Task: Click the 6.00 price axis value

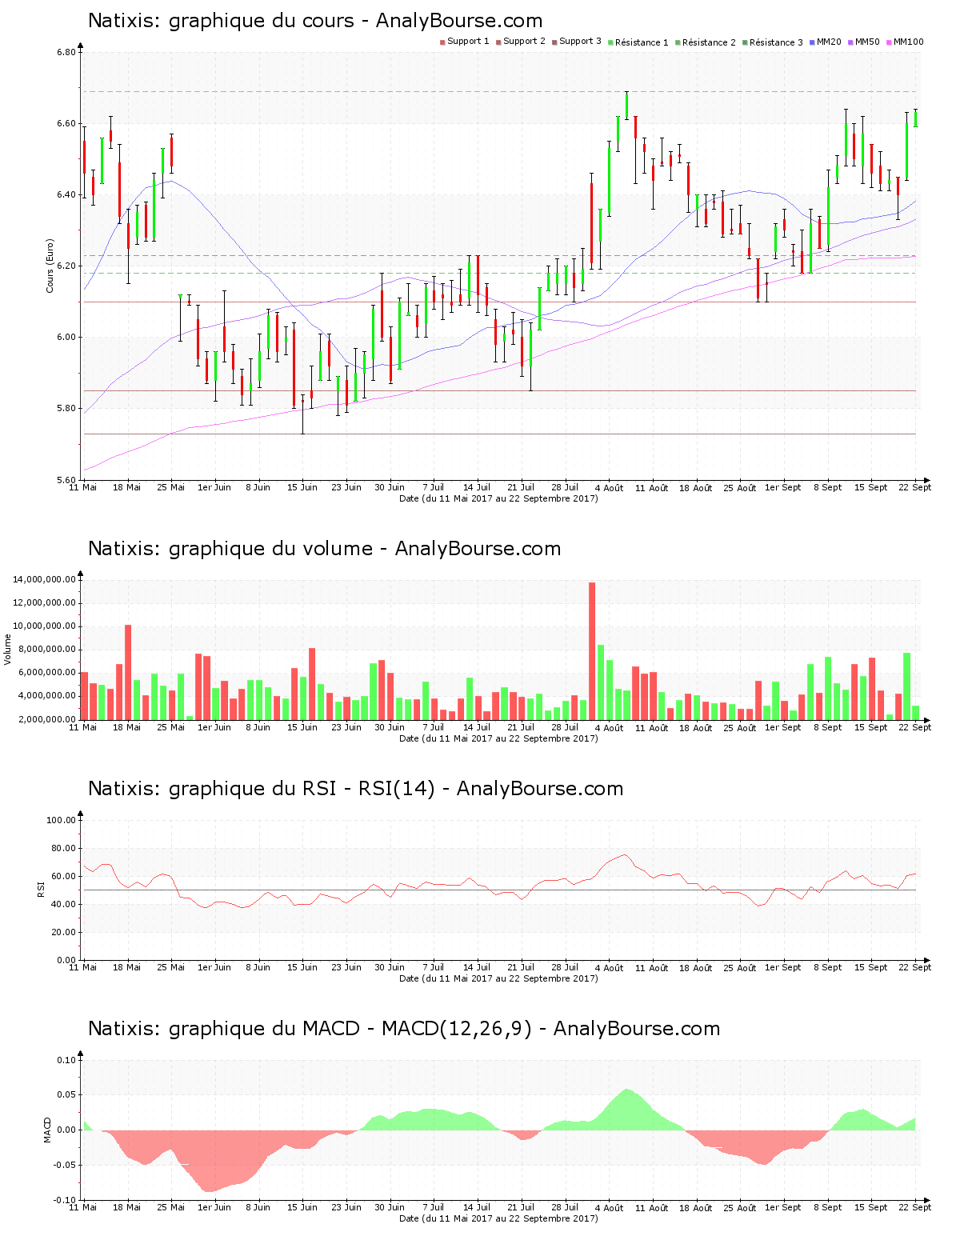Action: [x=66, y=338]
